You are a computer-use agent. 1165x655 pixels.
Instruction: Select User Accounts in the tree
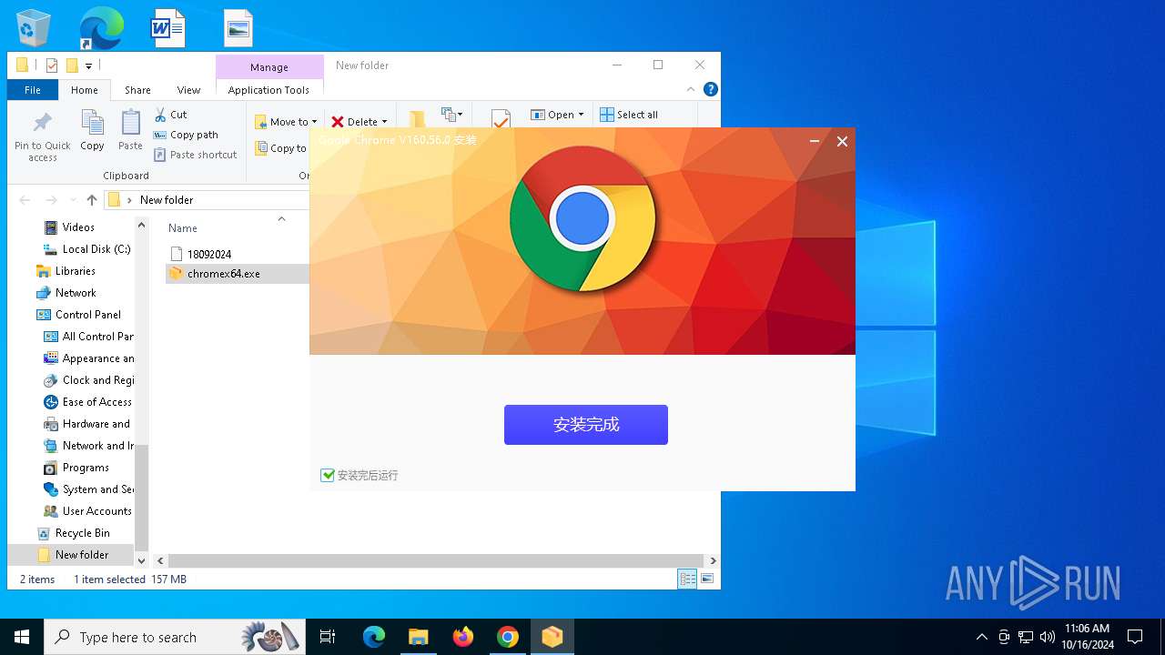pos(96,511)
